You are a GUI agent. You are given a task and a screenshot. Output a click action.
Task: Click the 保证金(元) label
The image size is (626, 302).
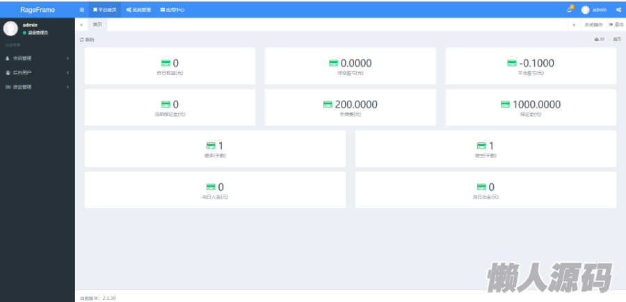531,115
